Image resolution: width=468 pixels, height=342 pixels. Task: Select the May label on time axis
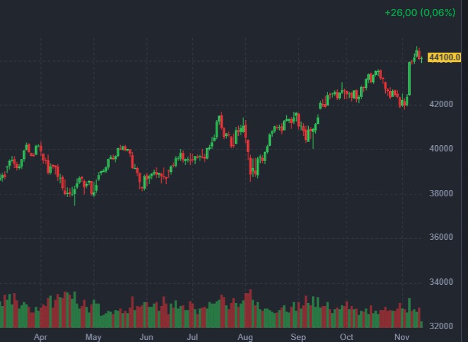pos(93,336)
